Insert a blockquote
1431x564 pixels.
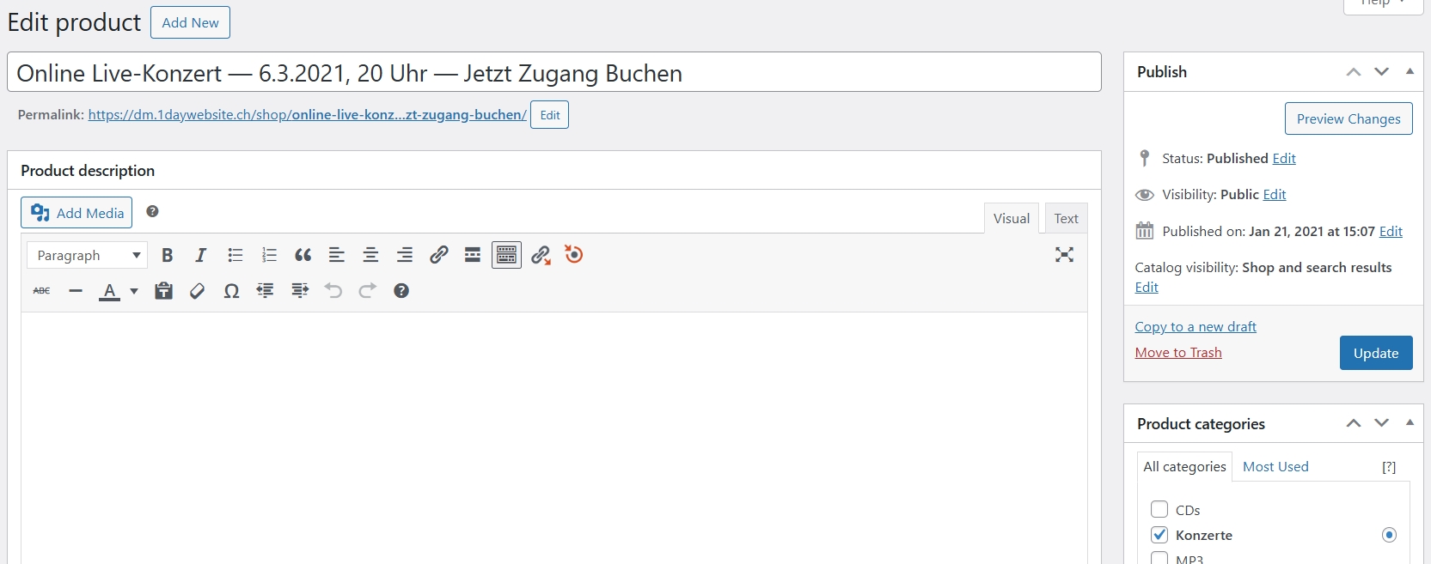point(303,255)
